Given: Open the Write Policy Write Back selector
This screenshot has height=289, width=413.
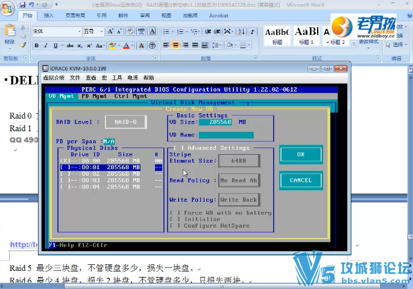Looking at the screenshot, I should pyautogui.click(x=239, y=200).
